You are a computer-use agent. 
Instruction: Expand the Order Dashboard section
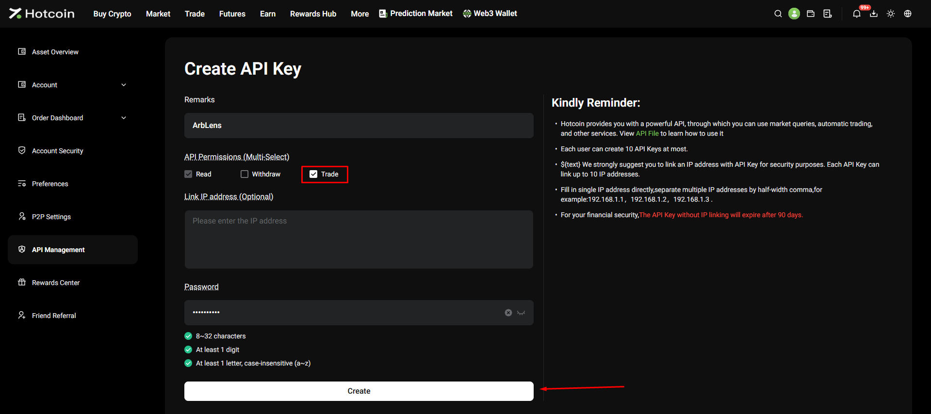(x=124, y=118)
